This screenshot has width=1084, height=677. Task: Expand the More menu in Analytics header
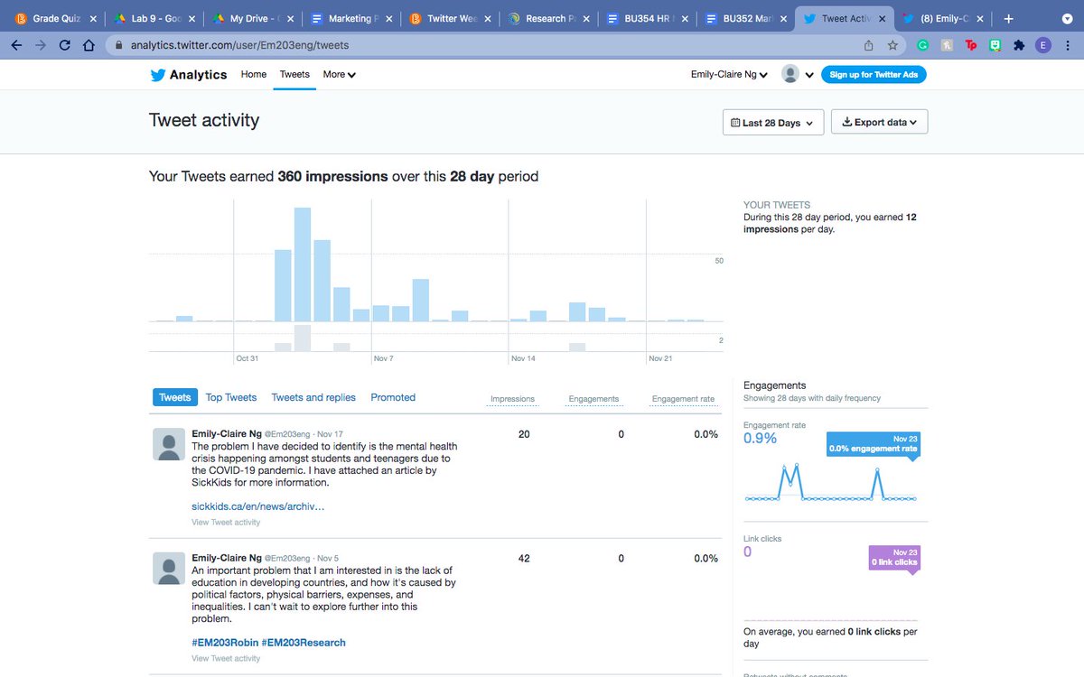(x=339, y=75)
